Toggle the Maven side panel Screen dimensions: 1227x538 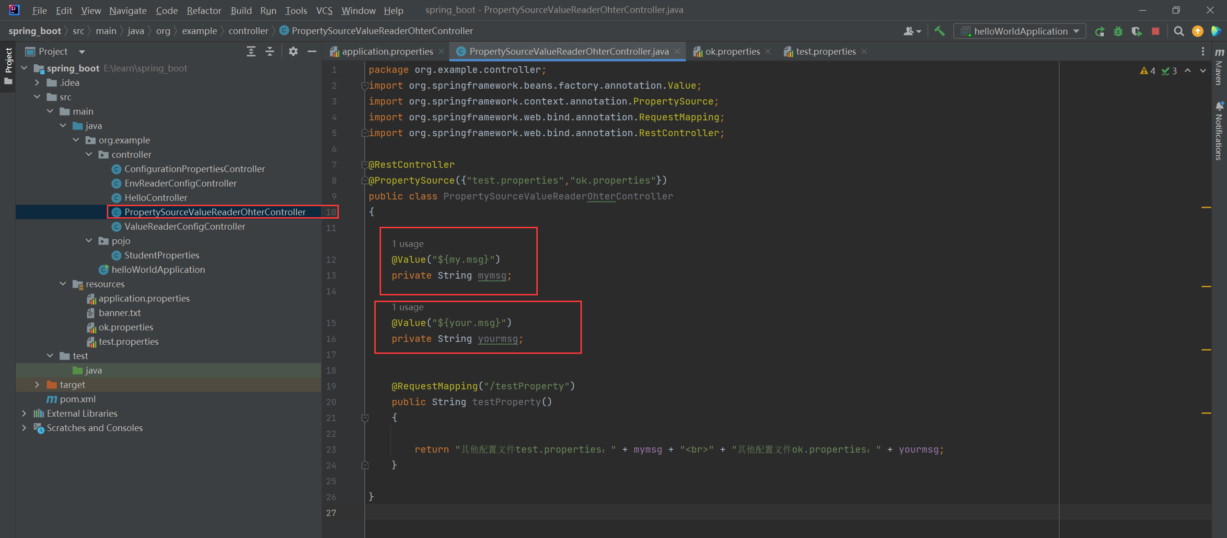1219,67
